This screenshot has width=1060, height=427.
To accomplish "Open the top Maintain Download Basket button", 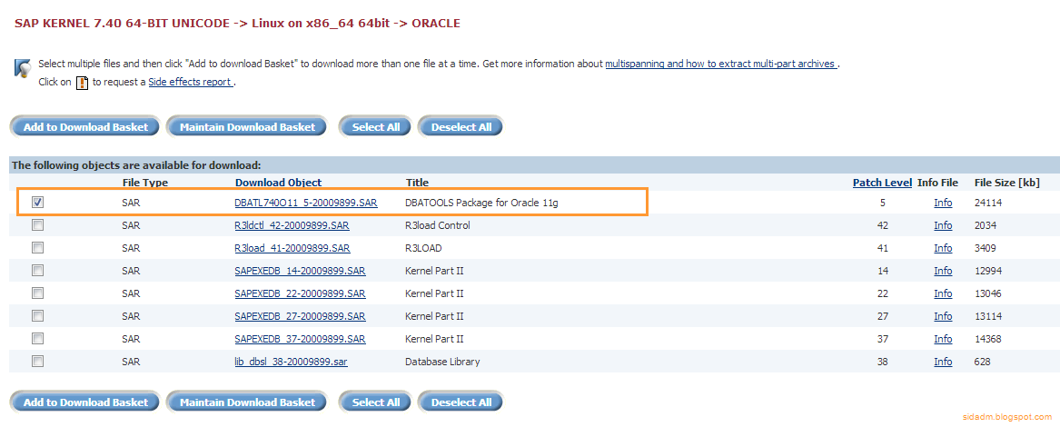I will point(247,126).
